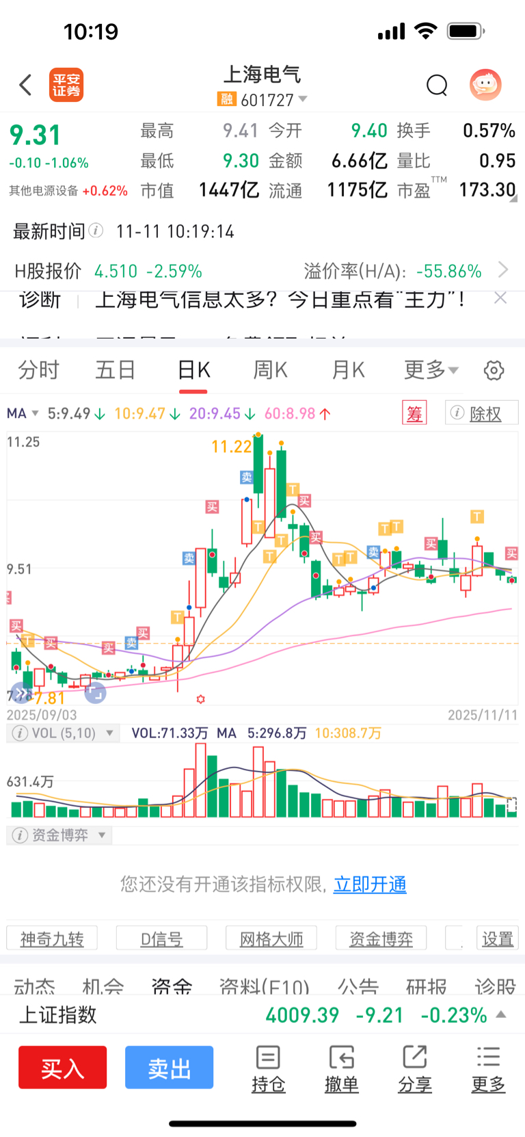This screenshot has width=525, height=1137.
Task: Tap the blue 卖出 button
Action: [169, 1067]
